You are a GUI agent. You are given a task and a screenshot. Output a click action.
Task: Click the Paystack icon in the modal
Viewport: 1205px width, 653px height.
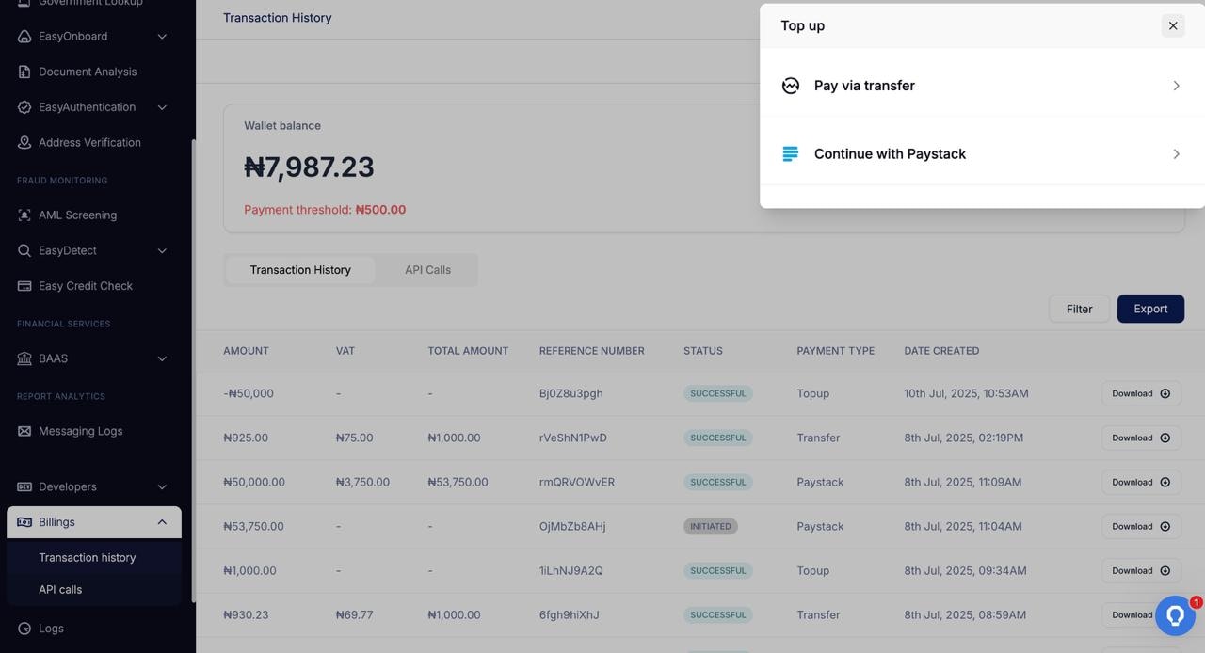coord(790,153)
